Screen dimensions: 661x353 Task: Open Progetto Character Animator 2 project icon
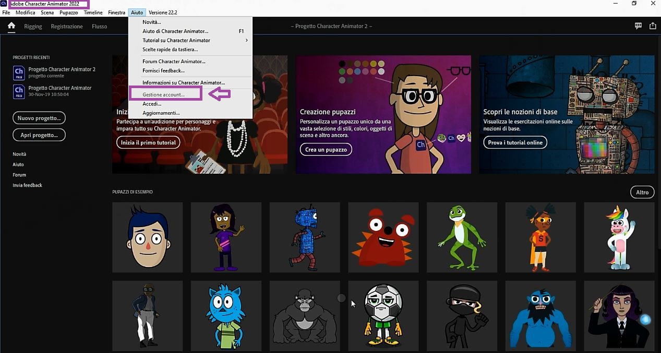(x=19, y=72)
